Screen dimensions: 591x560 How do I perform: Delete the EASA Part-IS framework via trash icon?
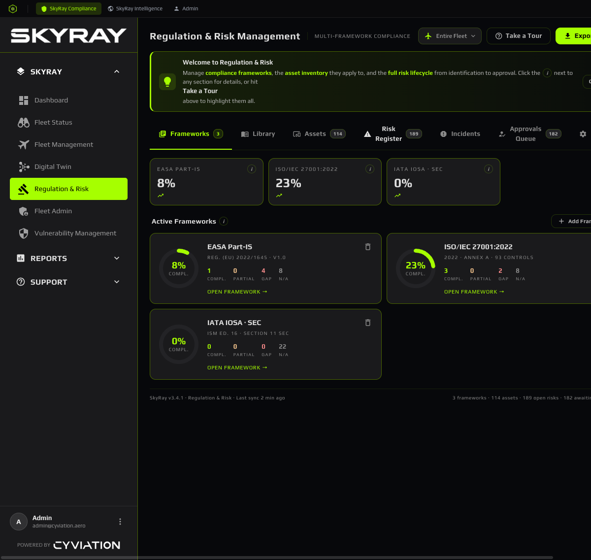(367, 247)
